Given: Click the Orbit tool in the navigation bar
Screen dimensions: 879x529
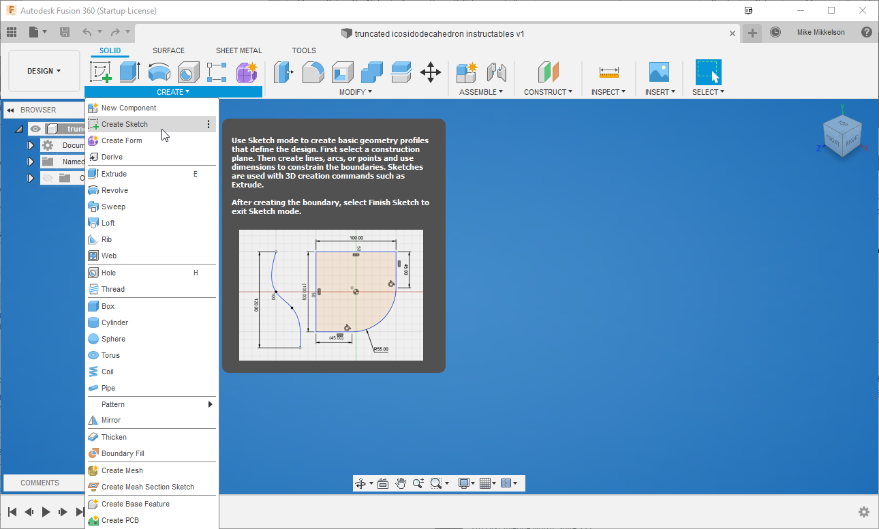Looking at the screenshot, I should pyautogui.click(x=360, y=483).
